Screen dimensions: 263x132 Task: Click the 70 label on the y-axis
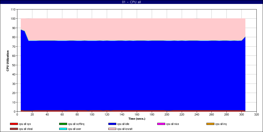point(14,46)
